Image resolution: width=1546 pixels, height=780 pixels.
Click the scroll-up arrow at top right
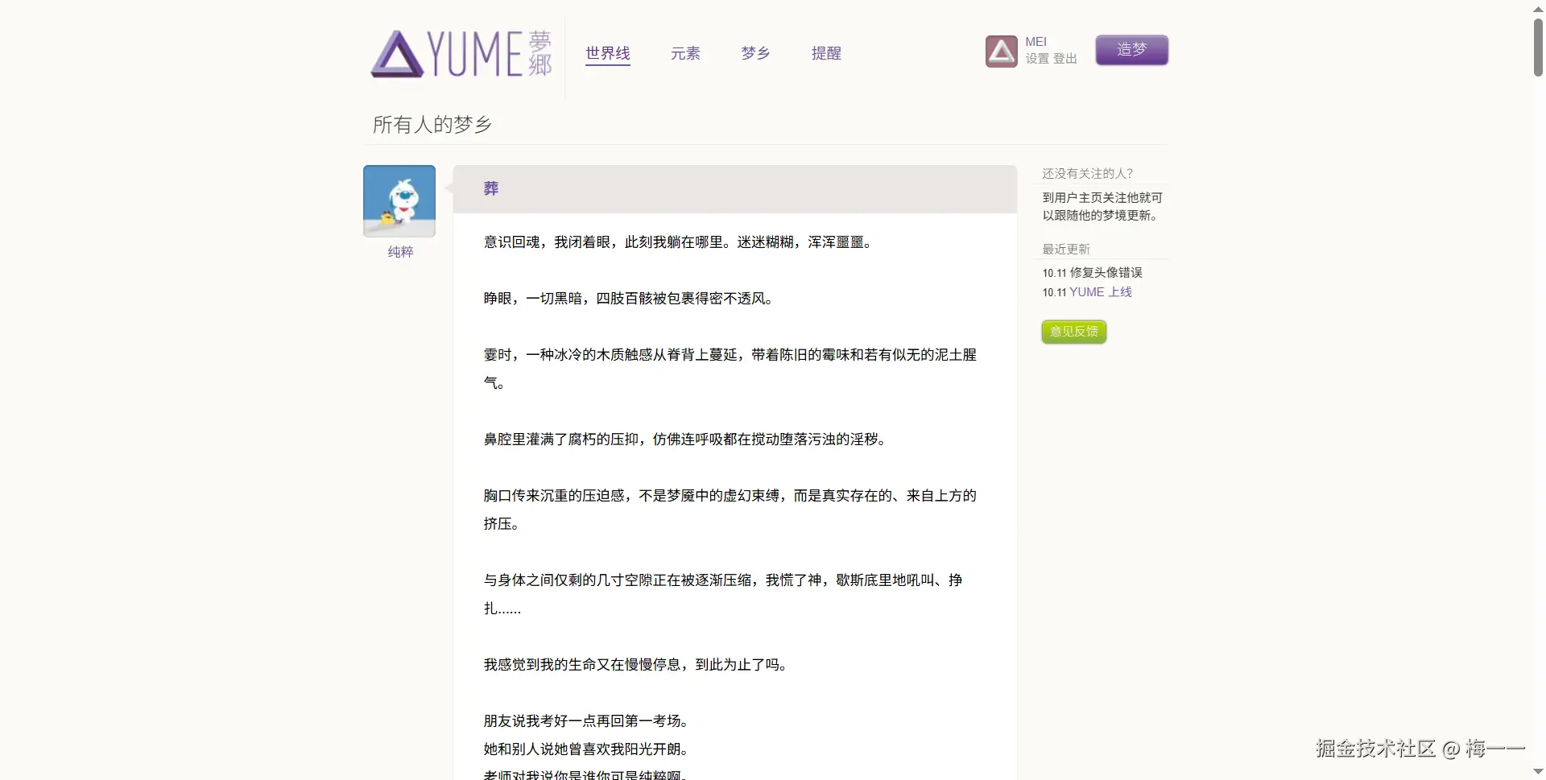1536,8
